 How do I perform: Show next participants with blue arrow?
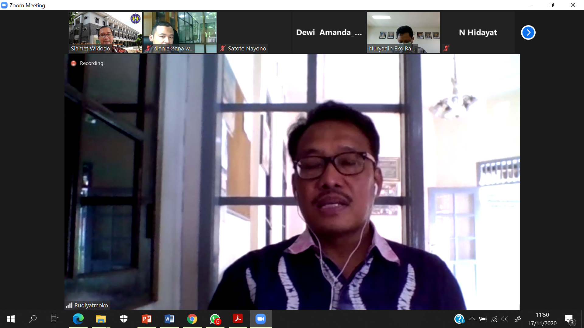tap(528, 32)
